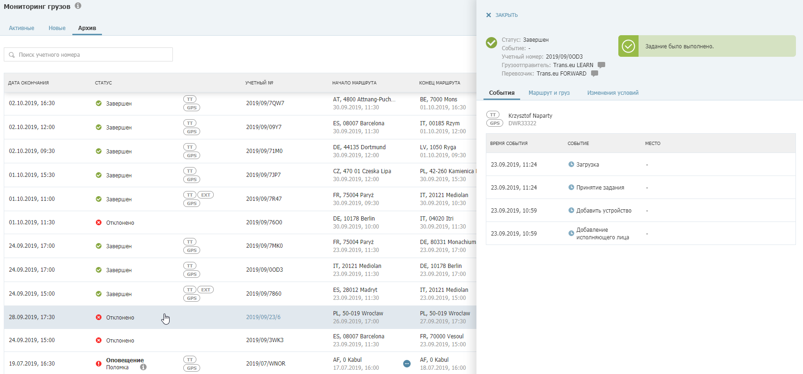Click the green checkmark in Задание было выполнено notification
Image resolution: width=803 pixels, height=374 pixels.
pyautogui.click(x=628, y=46)
